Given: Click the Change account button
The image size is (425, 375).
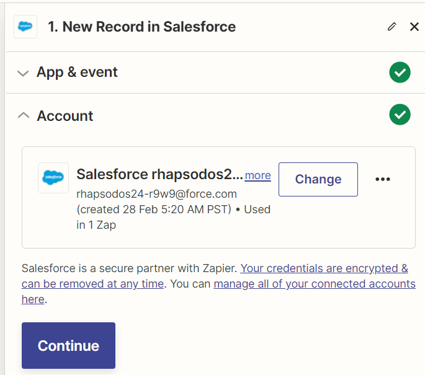Looking at the screenshot, I should coord(318,179).
